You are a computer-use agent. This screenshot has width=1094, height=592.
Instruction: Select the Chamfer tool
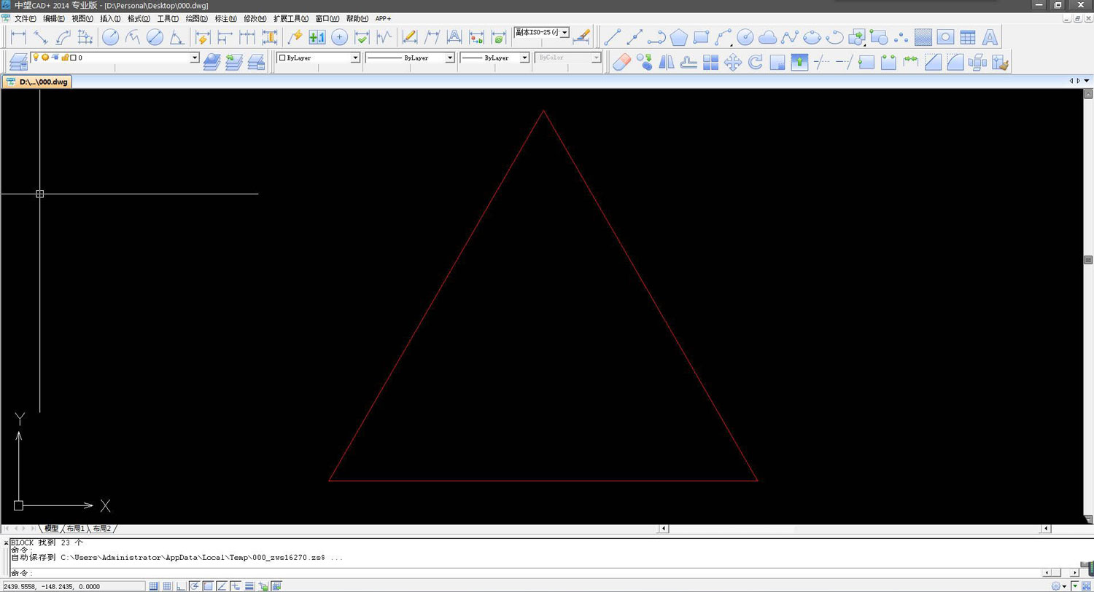coord(933,62)
